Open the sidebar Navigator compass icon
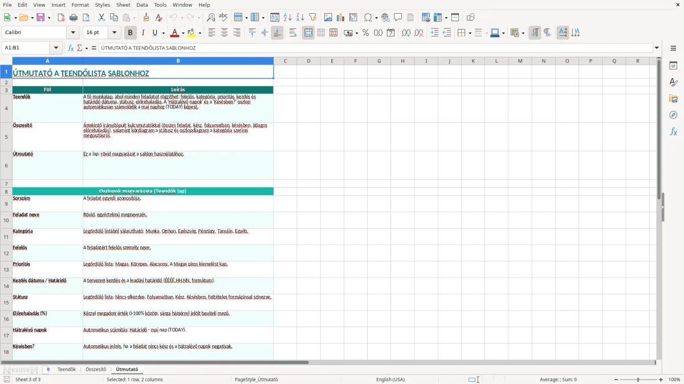Screen dimensions: 684x384 tap(673, 115)
